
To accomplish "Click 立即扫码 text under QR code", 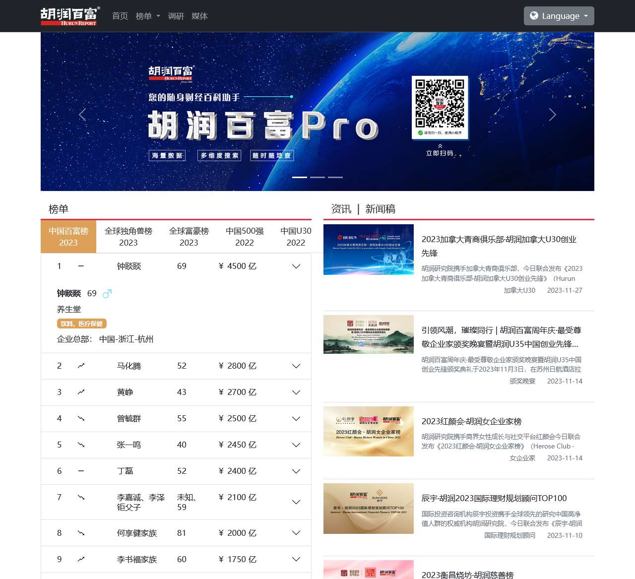I will (440, 153).
